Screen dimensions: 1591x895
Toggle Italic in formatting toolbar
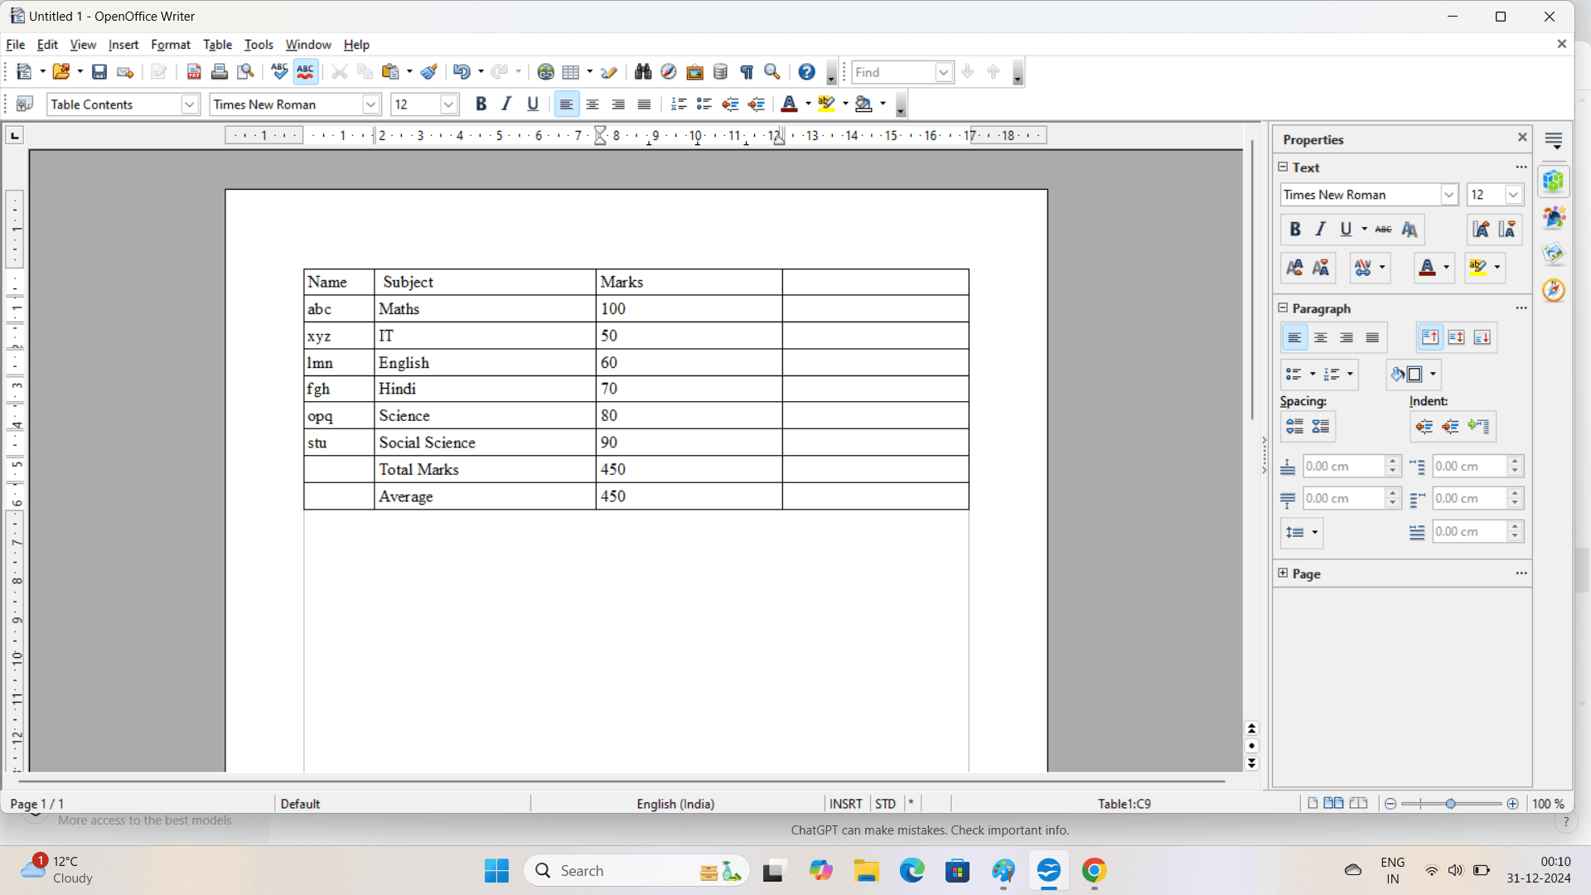(x=506, y=104)
